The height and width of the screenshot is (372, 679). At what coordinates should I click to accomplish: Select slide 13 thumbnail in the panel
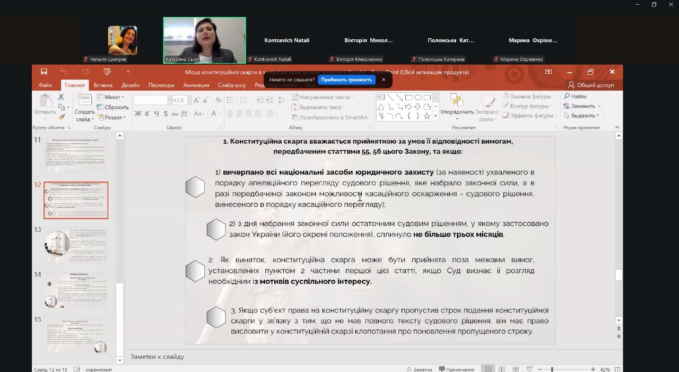pyautogui.click(x=76, y=246)
